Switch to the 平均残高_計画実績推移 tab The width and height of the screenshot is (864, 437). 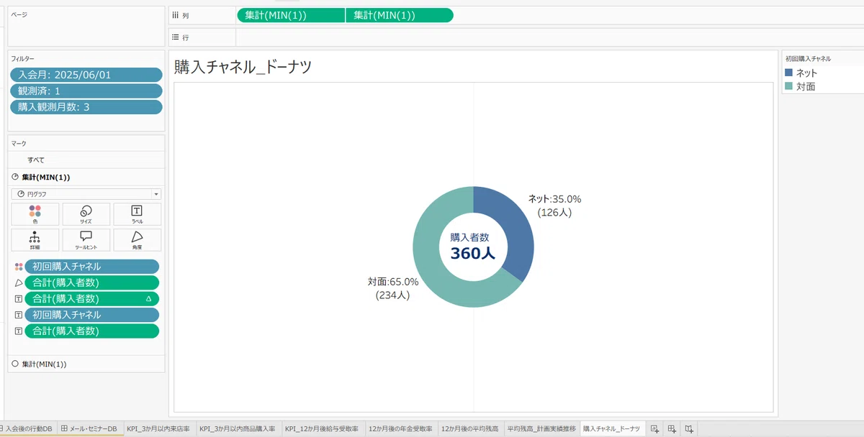tap(541, 428)
